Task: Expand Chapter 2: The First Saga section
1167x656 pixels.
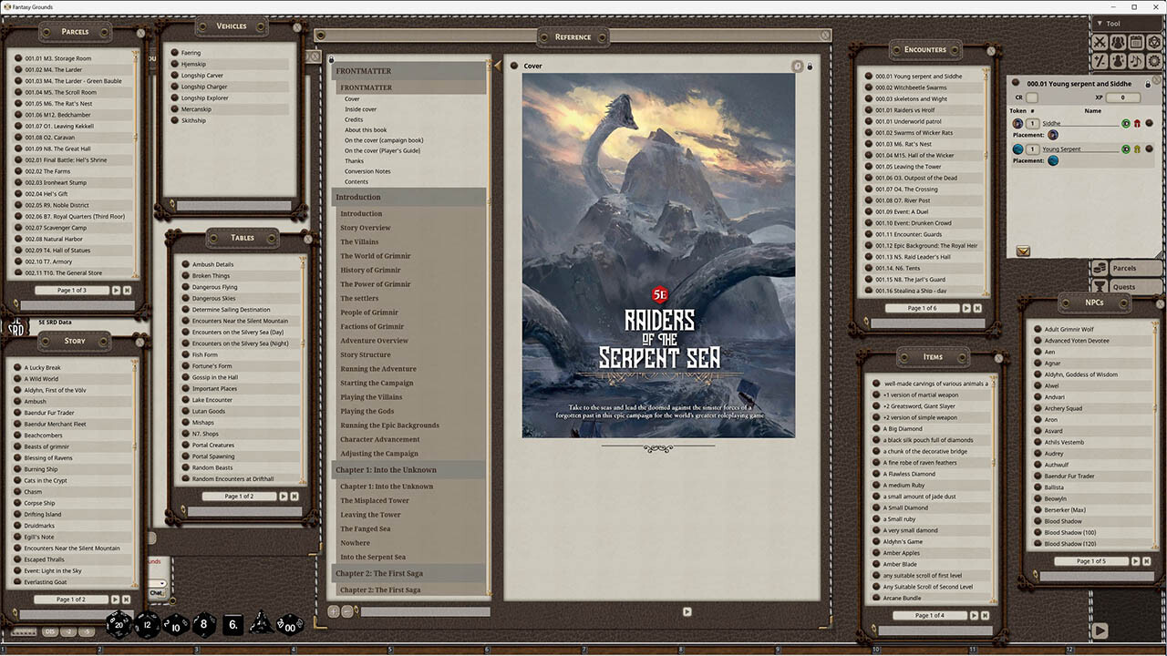Action: coord(378,571)
